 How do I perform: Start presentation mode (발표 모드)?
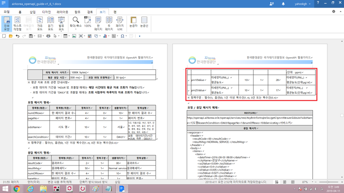(x=61, y=23)
